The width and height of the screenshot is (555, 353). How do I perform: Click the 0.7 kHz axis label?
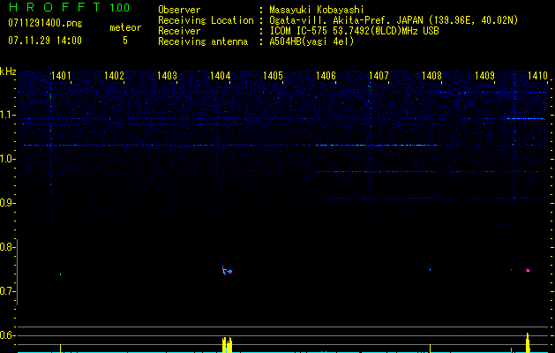point(7,291)
